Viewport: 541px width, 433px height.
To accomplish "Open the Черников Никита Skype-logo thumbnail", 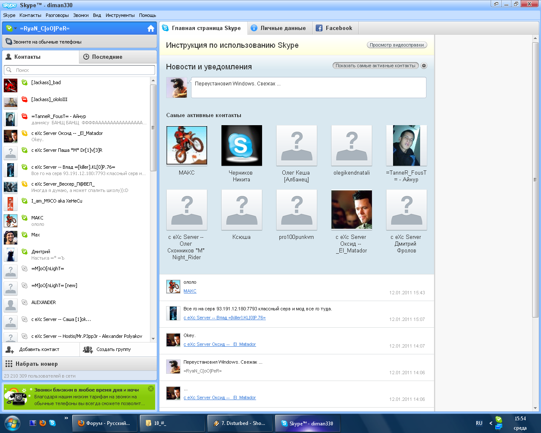I will click(242, 145).
